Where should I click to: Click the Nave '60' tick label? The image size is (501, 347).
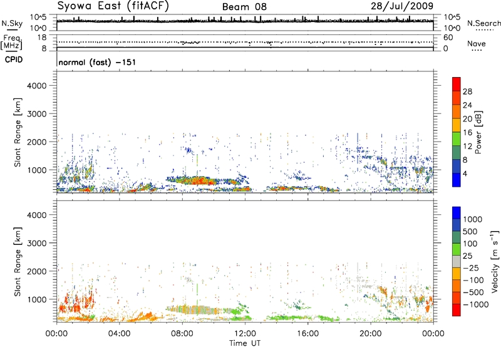[448, 38]
